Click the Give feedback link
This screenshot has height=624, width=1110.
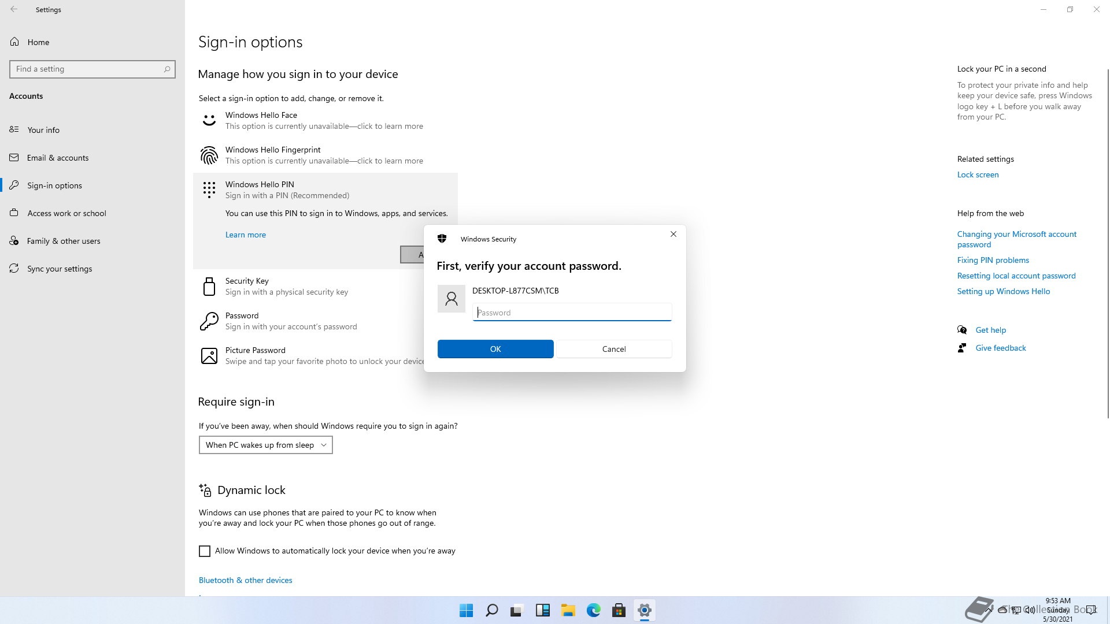pyautogui.click(x=1001, y=348)
